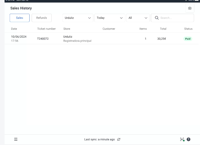Switch to the Sales tab
This screenshot has height=145, width=200.
[x=19, y=18]
